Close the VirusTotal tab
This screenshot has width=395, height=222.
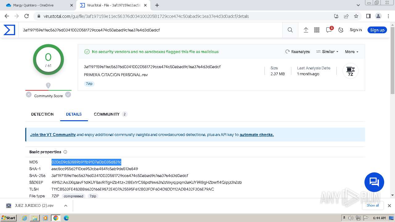[x=145, y=5]
